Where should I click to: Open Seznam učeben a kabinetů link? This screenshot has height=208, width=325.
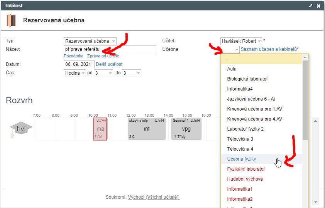269,49
